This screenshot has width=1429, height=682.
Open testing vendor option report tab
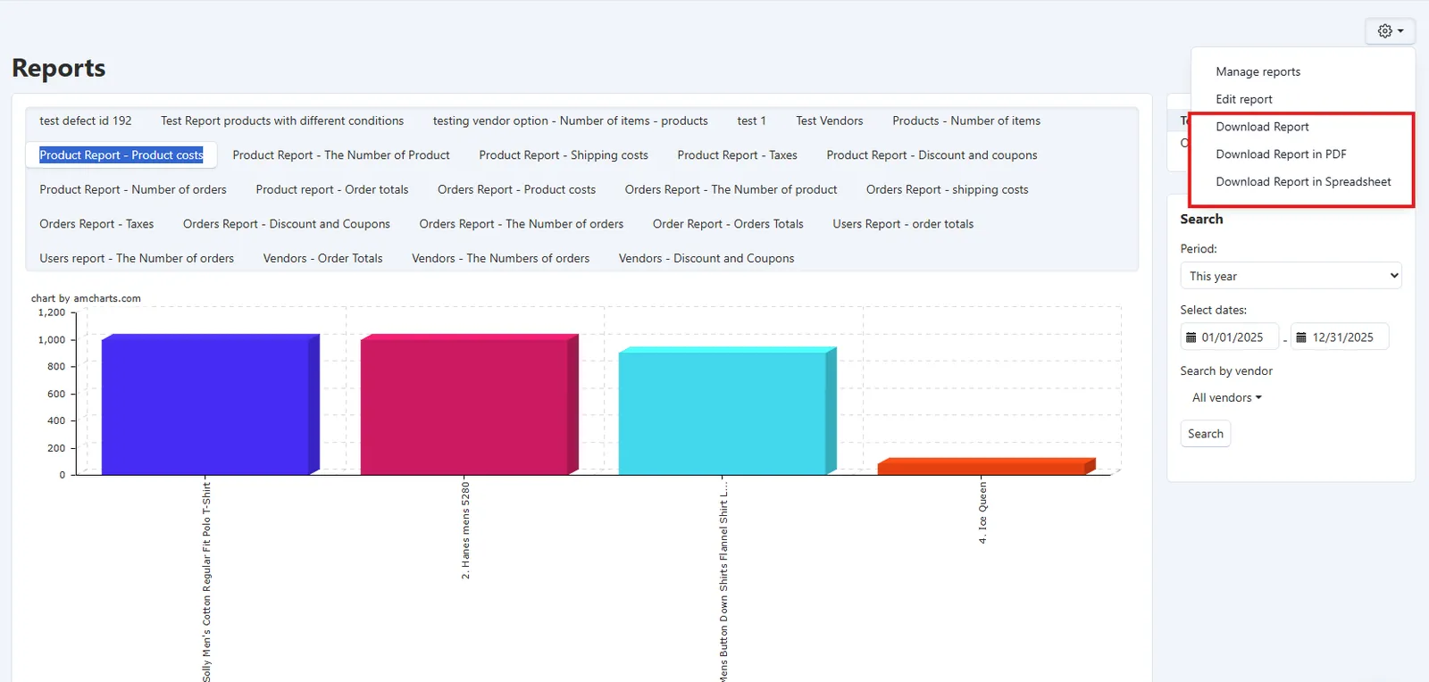[x=571, y=121]
